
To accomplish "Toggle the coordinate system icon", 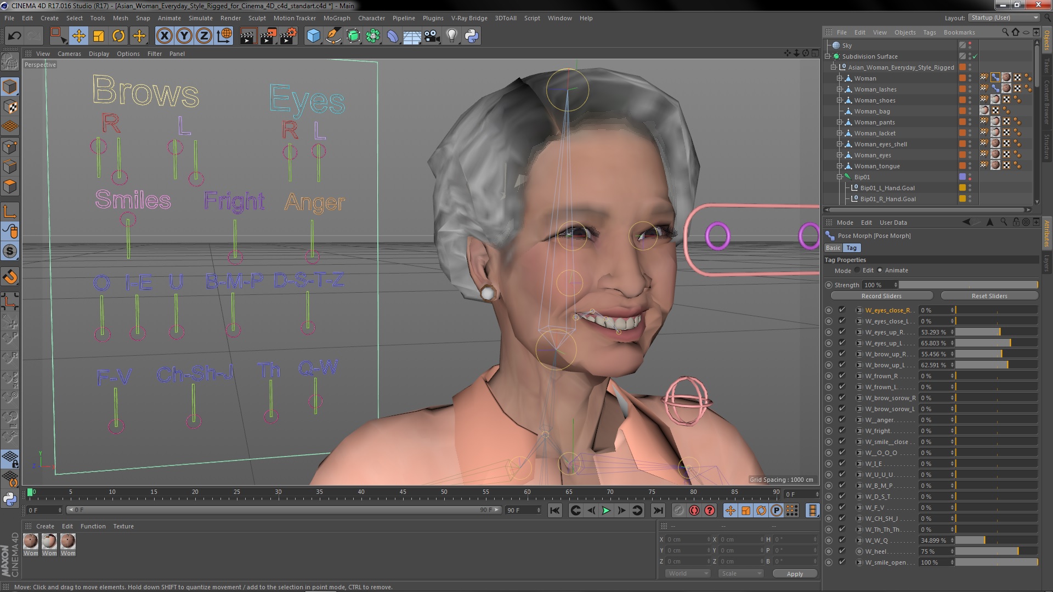I will pyautogui.click(x=224, y=36).
